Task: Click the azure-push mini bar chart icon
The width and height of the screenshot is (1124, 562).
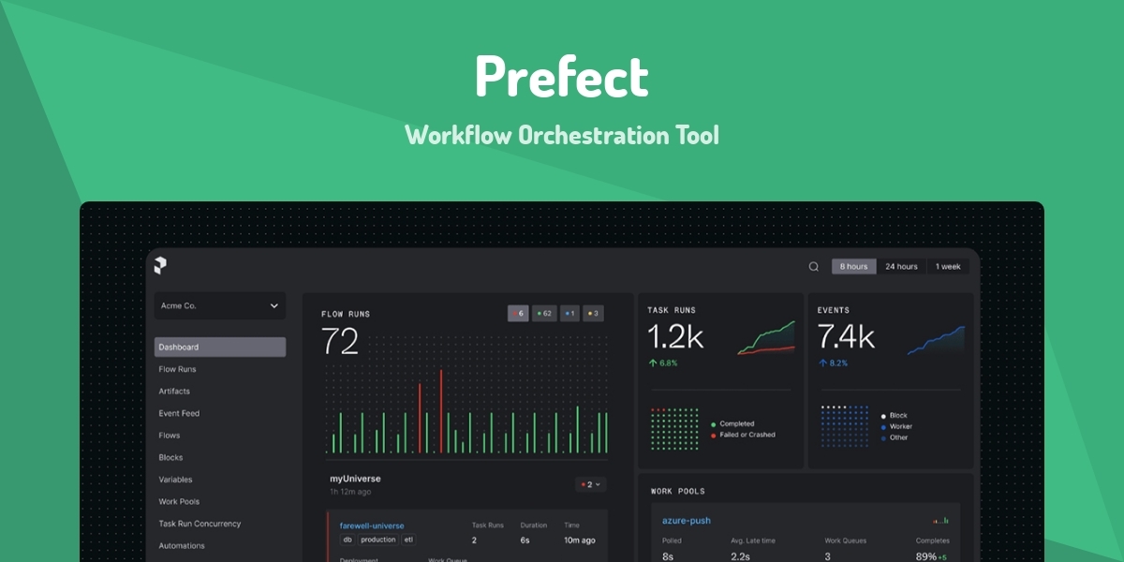Action: point(940,520)
